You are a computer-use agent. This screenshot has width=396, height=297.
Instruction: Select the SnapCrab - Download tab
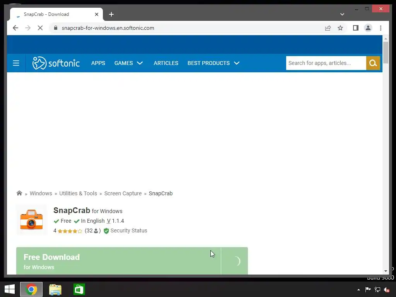click(56, 14)
